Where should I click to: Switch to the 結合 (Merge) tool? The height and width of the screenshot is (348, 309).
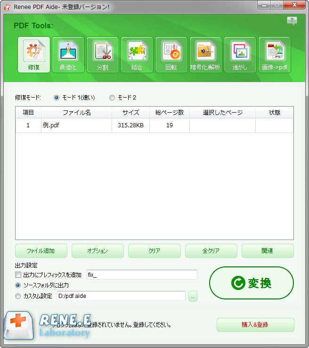137,55
